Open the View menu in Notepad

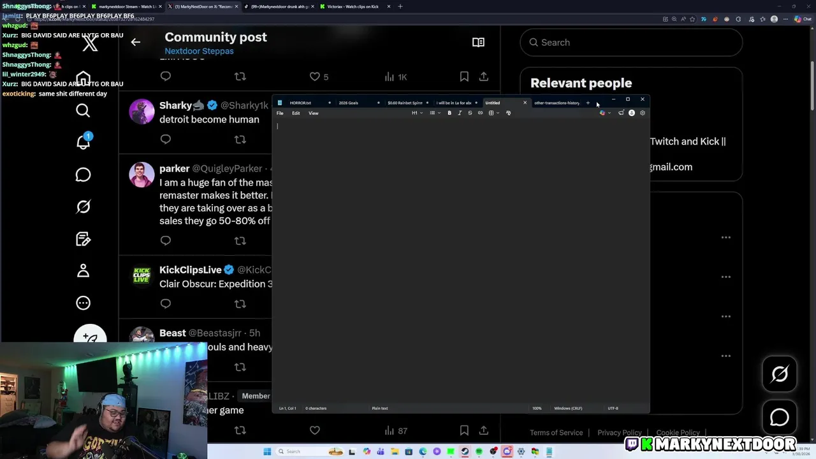click(x=313, y=113)
